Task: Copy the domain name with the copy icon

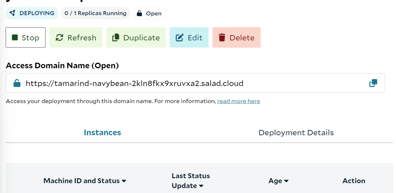Action: [373, 83]
